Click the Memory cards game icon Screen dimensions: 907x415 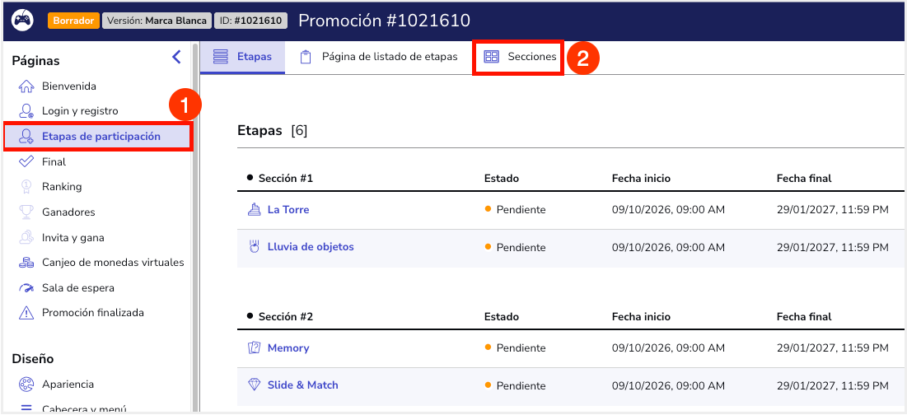coord(255,348)
